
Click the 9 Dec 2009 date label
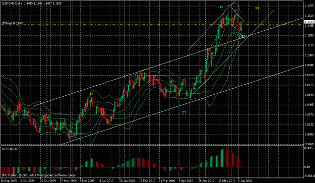(x=87, y=180)
